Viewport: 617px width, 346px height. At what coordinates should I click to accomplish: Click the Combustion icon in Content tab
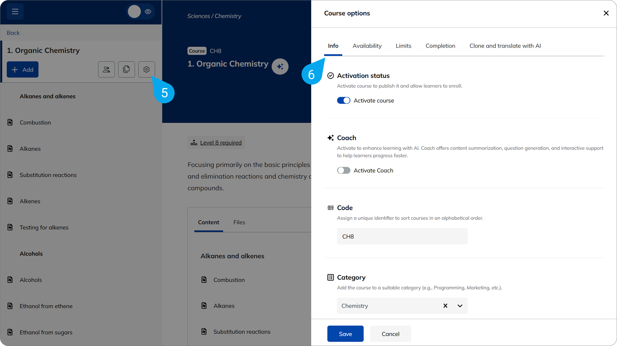click(204, 280)
